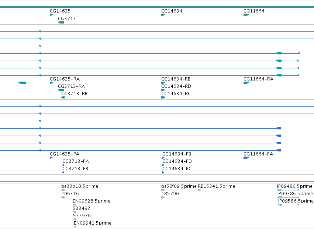The image size is (314, 229).
Task: Click the CG11664 gene label
Action: pyautogui.click(x=254, y=11)
